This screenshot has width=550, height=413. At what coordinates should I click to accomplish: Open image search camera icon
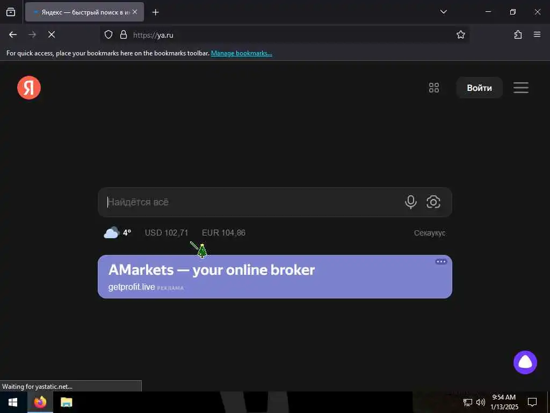click(433, 202)
